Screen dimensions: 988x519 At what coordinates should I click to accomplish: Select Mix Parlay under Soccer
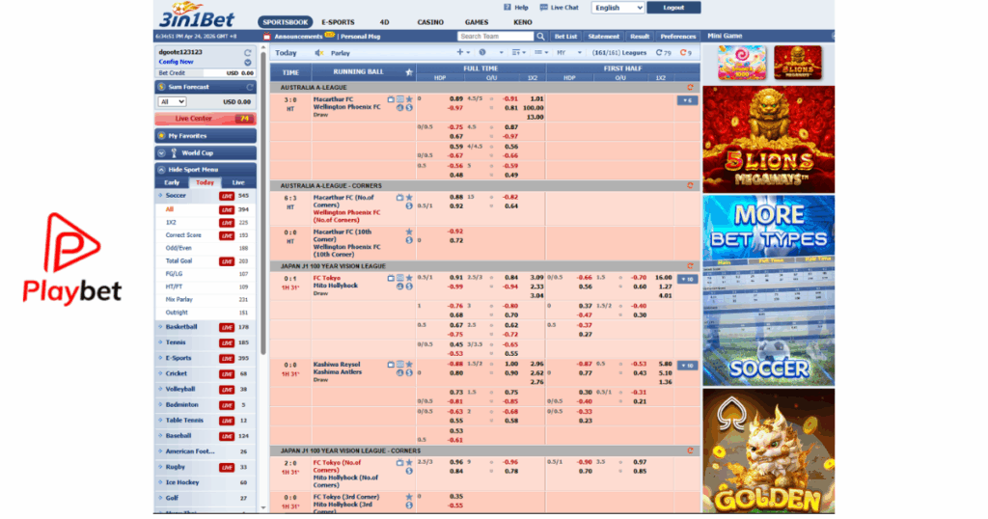[178, 300]
